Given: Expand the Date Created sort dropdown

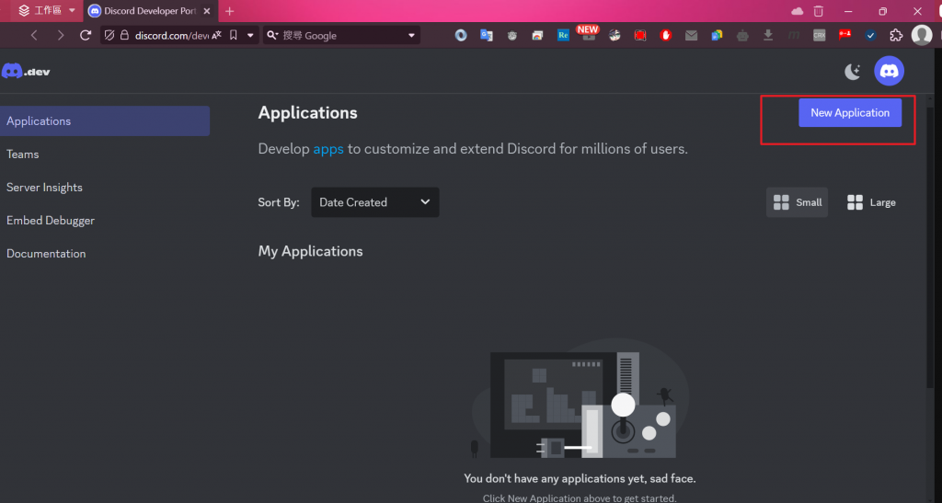Looking at the screenshot, I should tap(375, 202).
